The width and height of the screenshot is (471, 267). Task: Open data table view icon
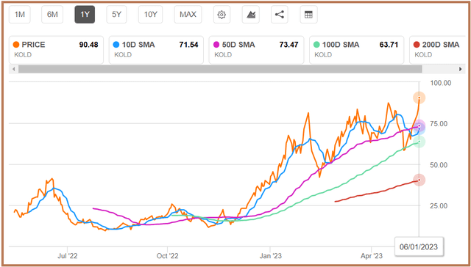(308, 15)
